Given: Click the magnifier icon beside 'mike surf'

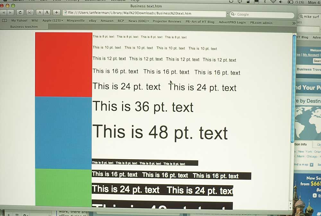Looking at the screenshot, I should tap(301, 16).
